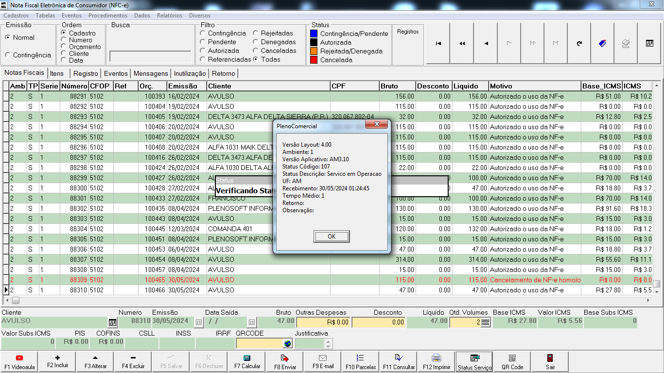Viewport: 664px width, 373px height.
Task: Open the Diversos menu
Action: pos(200,16)
